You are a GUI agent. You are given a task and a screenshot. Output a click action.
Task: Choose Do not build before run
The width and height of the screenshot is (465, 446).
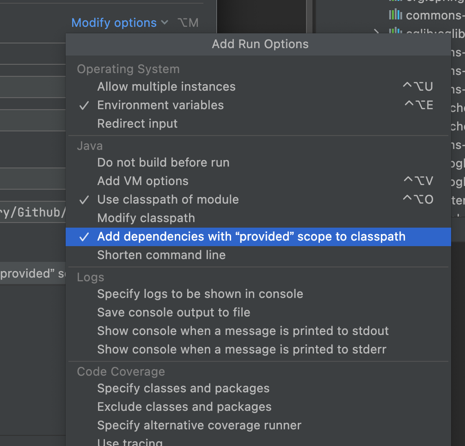[163, 162]
